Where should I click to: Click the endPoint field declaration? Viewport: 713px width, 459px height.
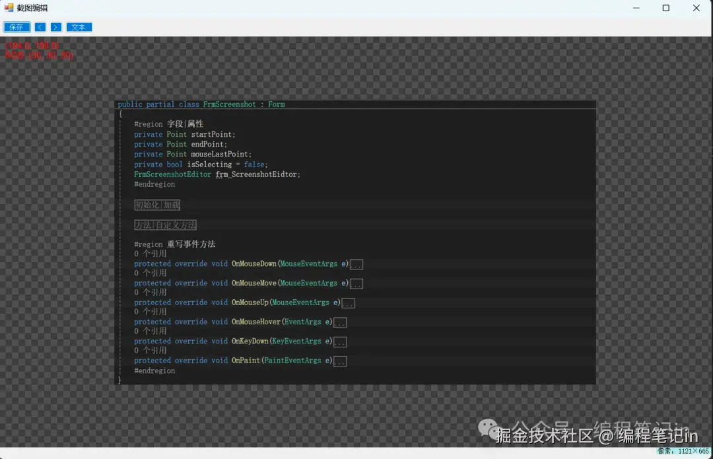180,144
